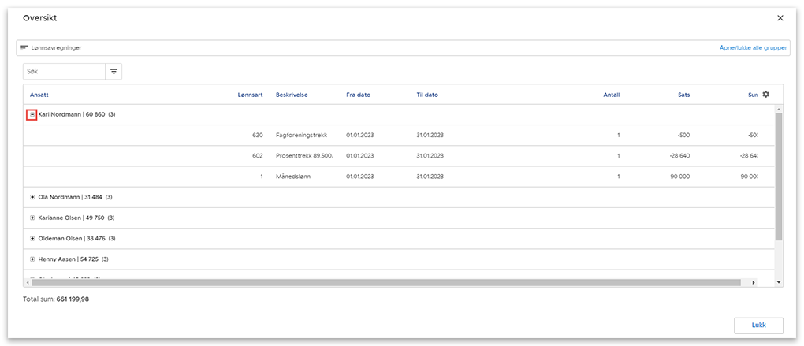Sort by the Lønnsart column header
The height and width of the screenshot is (346, 804).
pos(250,95)
